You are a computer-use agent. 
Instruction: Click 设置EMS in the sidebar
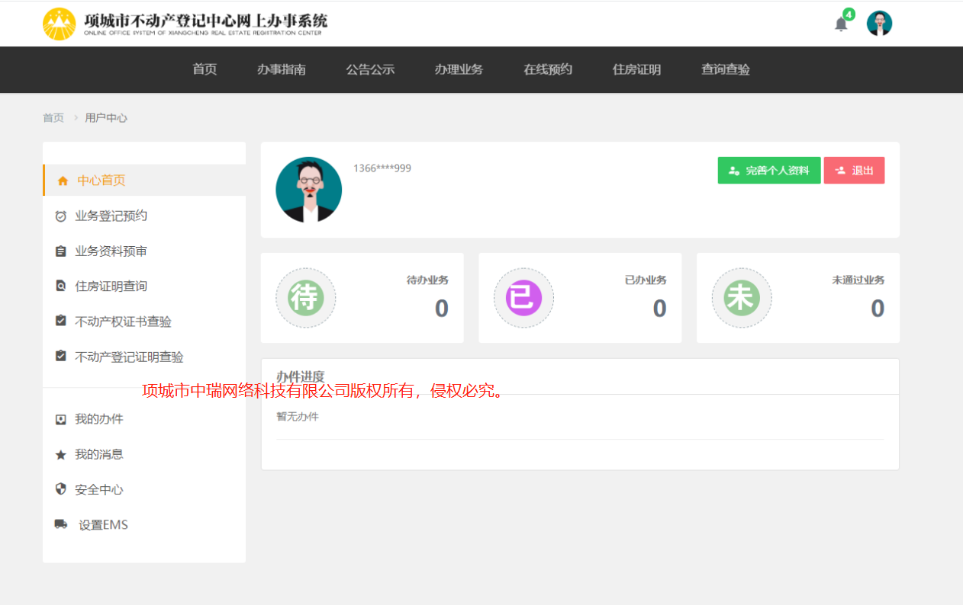pos(103,525)
